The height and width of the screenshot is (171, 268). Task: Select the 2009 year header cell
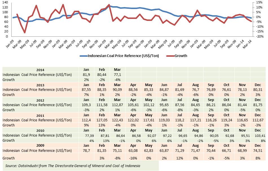(x=40, y=145)
